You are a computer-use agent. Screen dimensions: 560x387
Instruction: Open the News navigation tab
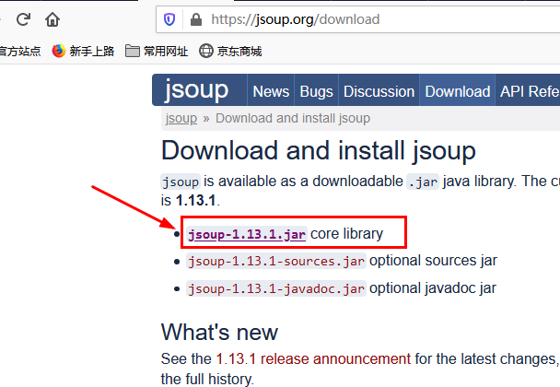point(271,91)
